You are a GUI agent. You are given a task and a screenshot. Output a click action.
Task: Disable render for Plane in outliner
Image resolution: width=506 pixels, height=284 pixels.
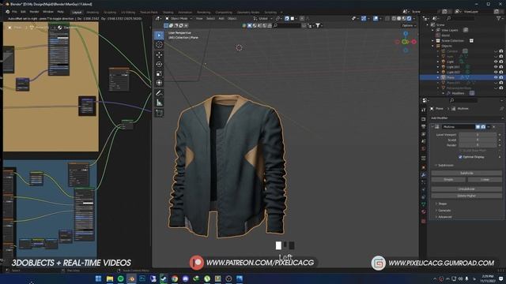501,77
